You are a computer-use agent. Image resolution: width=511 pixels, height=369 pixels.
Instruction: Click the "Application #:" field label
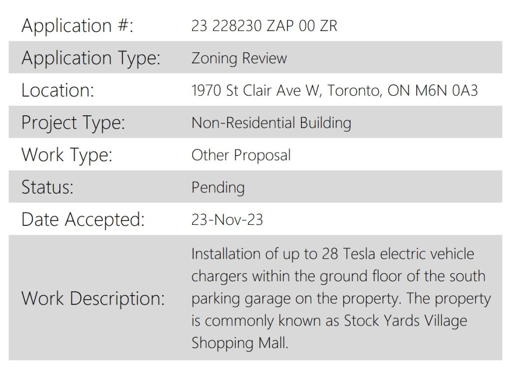pos(77,25)
